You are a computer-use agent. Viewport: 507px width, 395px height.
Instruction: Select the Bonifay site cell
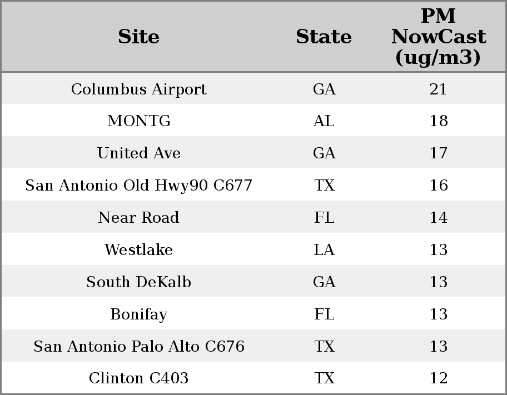138,314
